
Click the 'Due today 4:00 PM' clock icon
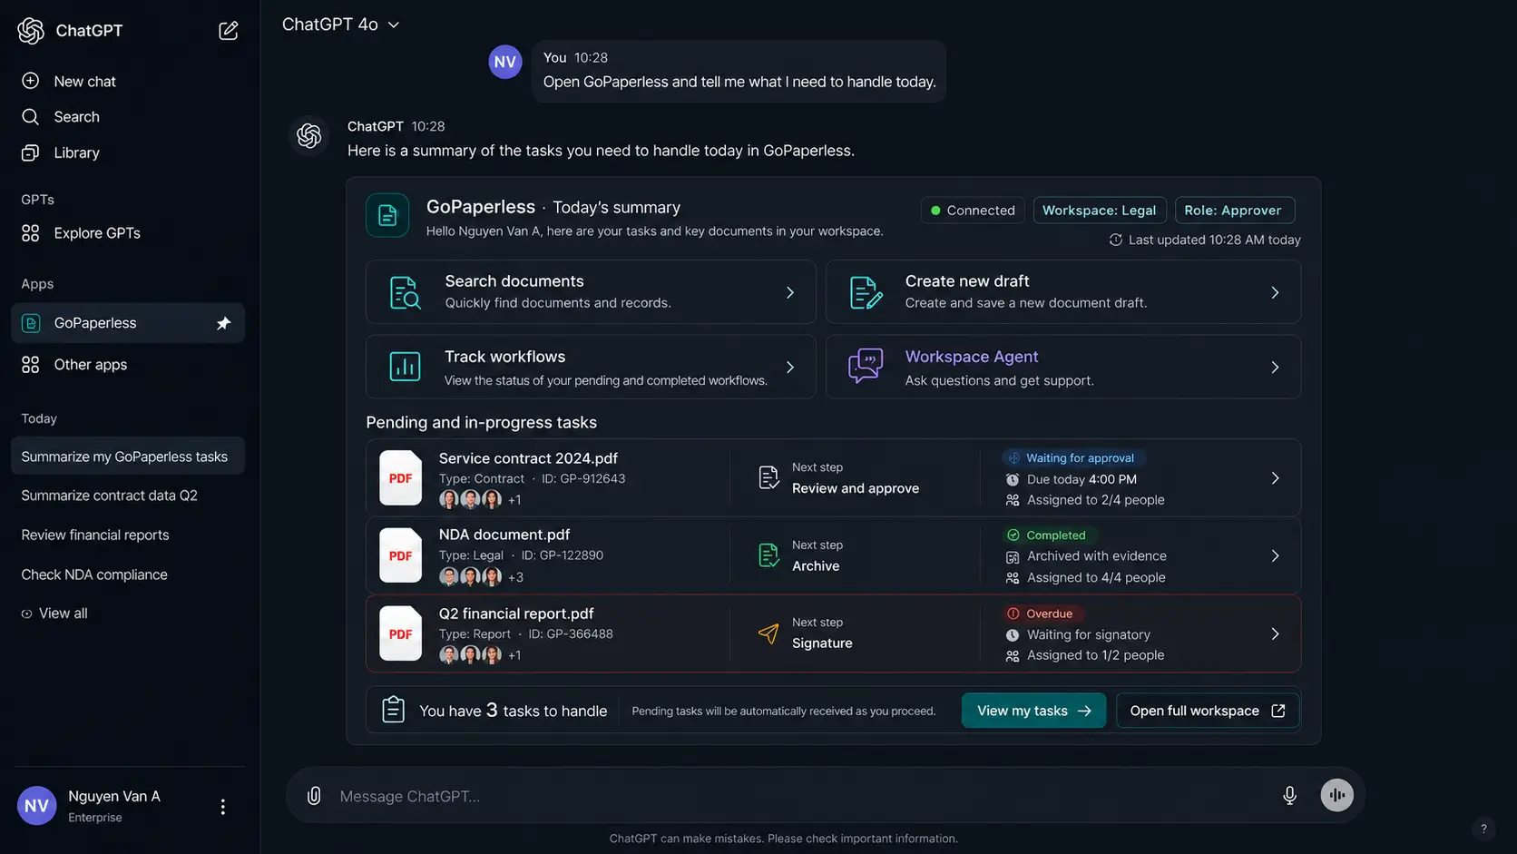(1013, 479)
